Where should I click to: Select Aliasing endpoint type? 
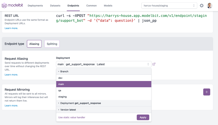(x=34, y=44)
